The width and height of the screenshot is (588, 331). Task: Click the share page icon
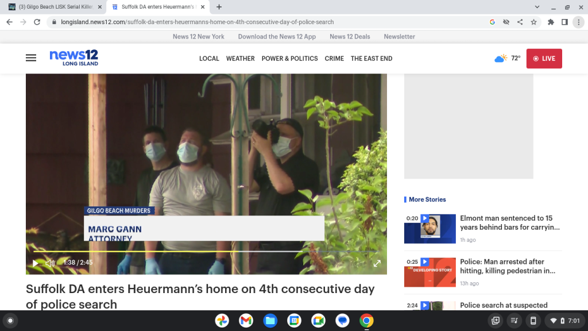coord(520,22)
